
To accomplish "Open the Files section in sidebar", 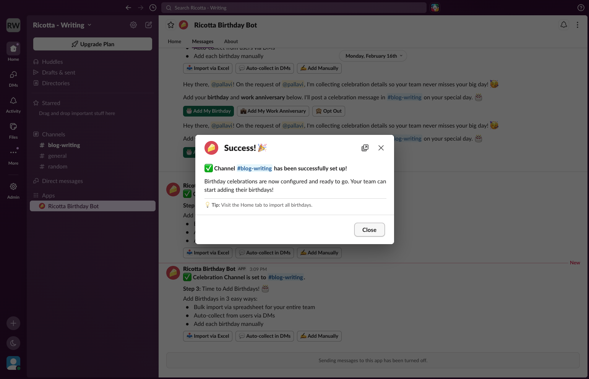I will (x=13, y=131).
